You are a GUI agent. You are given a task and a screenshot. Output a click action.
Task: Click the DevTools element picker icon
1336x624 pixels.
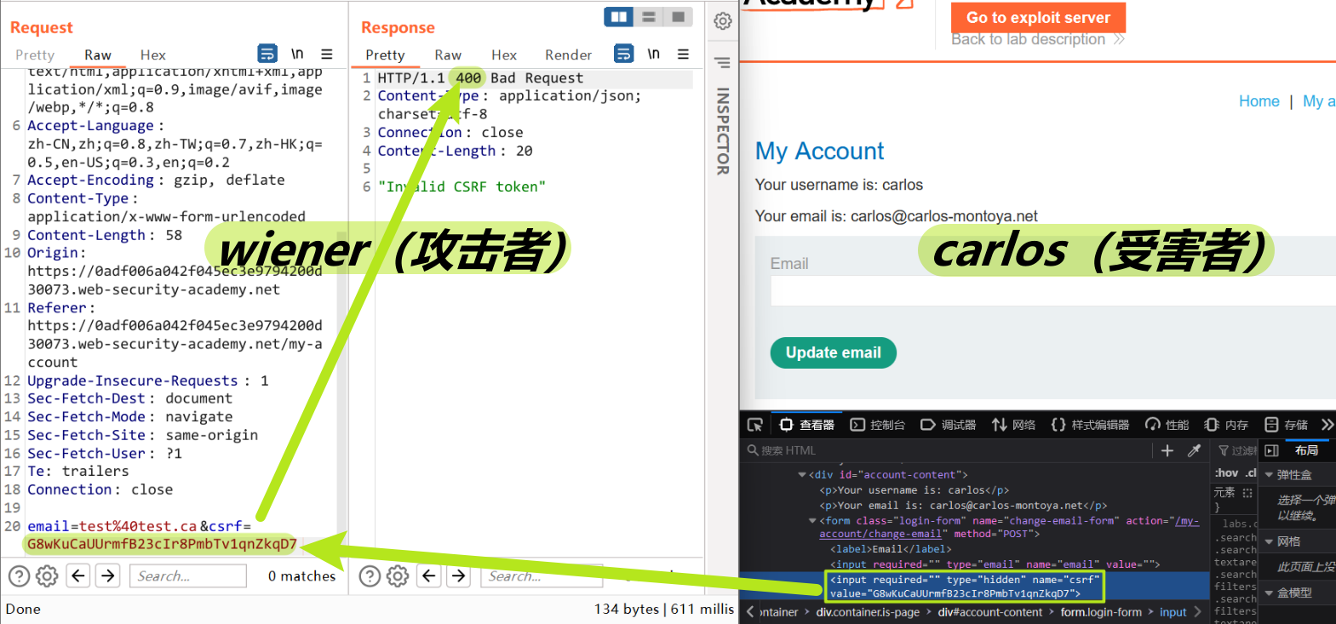[x=755, y=425]
